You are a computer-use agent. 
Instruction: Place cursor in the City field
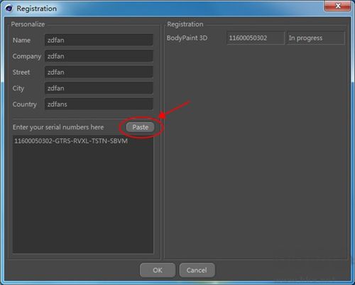(99, 88)
